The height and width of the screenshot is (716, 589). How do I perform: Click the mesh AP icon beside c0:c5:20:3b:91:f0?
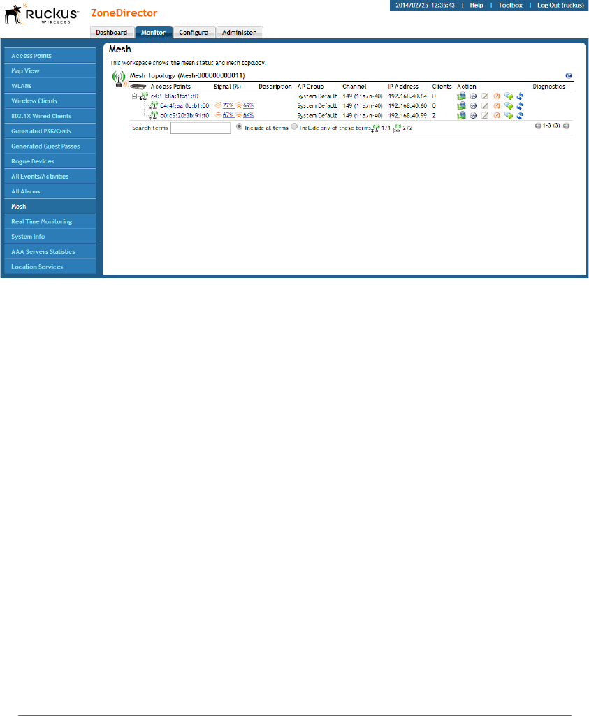153,115
